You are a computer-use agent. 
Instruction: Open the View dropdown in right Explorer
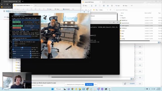(x=125, y=6)
